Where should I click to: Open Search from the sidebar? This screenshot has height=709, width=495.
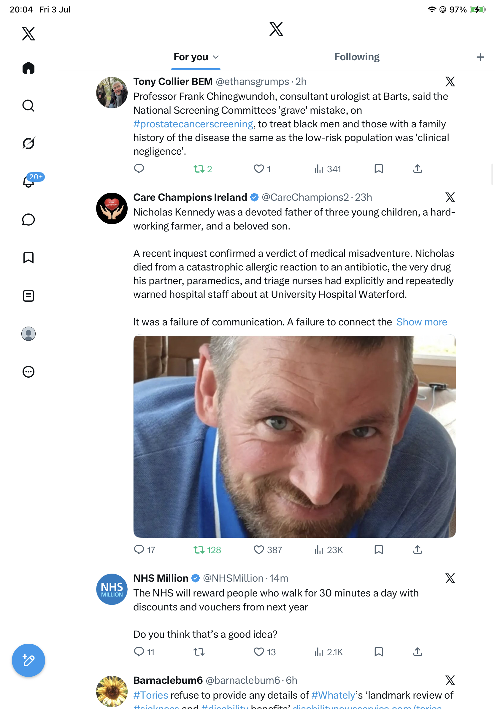28,106
